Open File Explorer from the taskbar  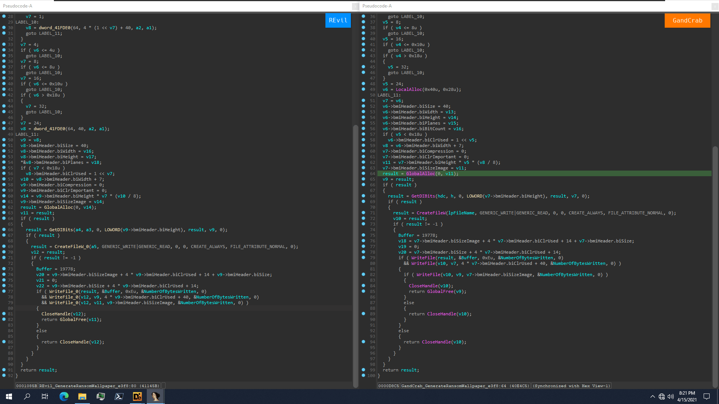click(x=82, y=397)
